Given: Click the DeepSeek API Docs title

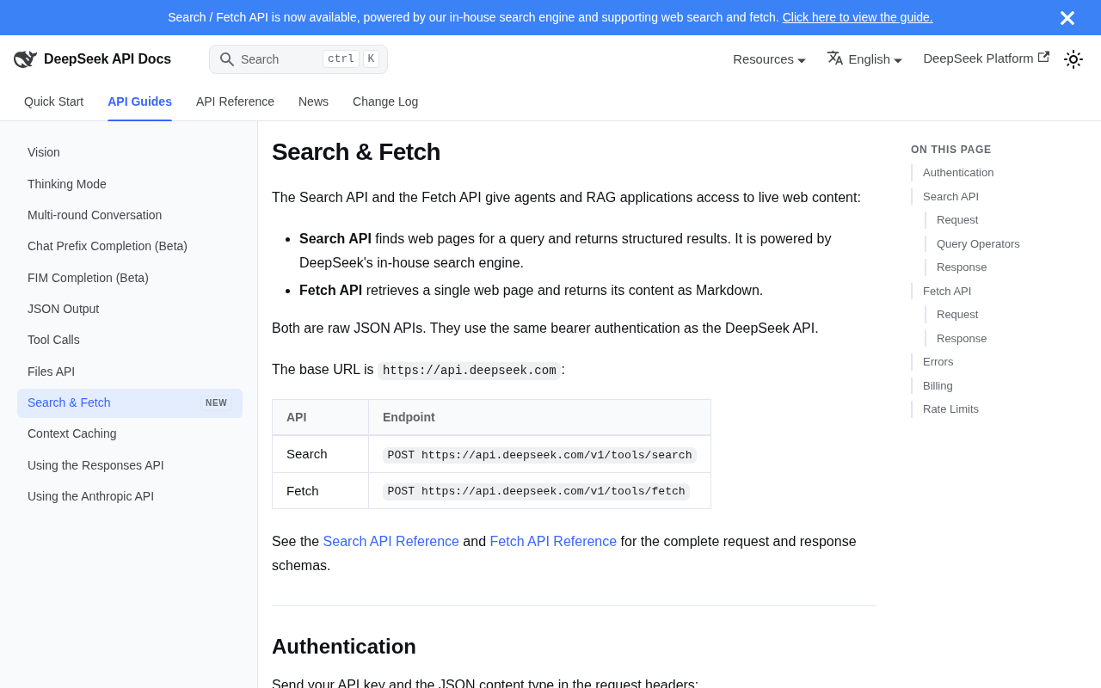Looking at the screenshot, I should coord(108,59).
